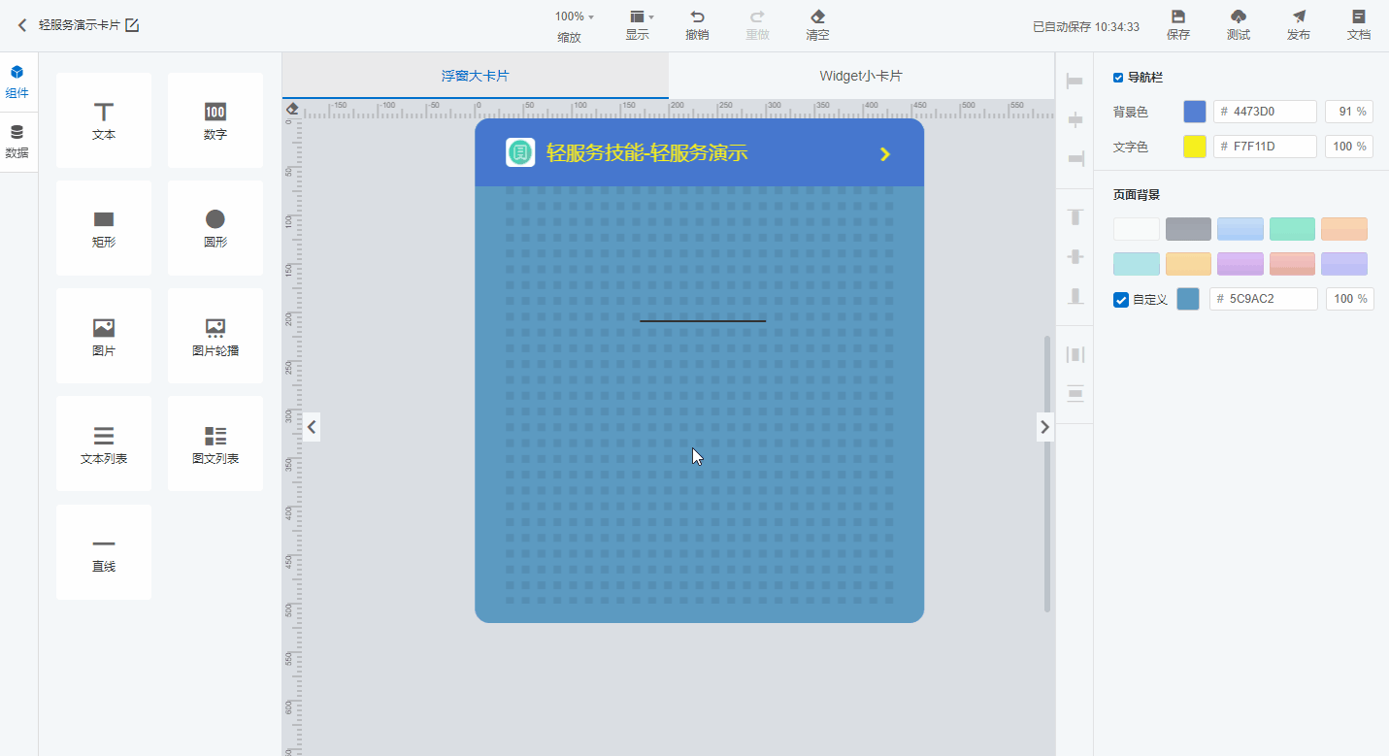Go back using the top-left arrow
The image size is (1389, 756).
click(x=22, y=25)
